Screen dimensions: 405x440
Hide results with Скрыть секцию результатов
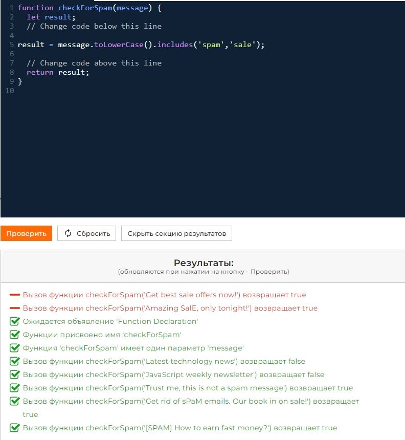(x=176, y=233)
